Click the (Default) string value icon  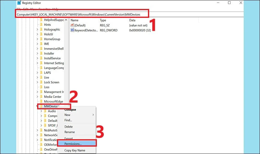[72, 25]
